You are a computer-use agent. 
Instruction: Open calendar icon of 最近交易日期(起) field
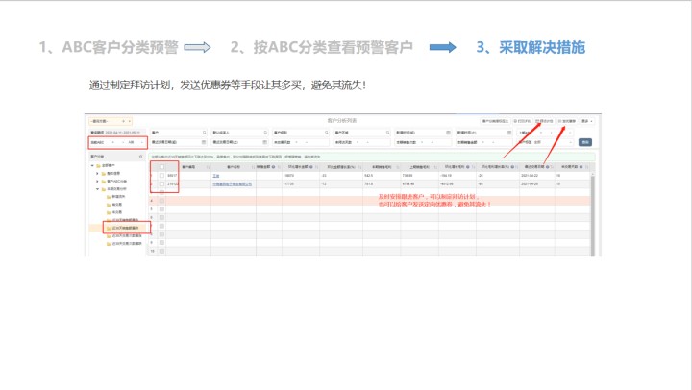pos(204,142)
